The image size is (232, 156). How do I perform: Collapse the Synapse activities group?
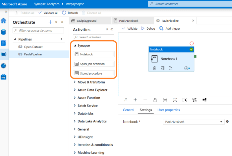click(x=75, y=46)
